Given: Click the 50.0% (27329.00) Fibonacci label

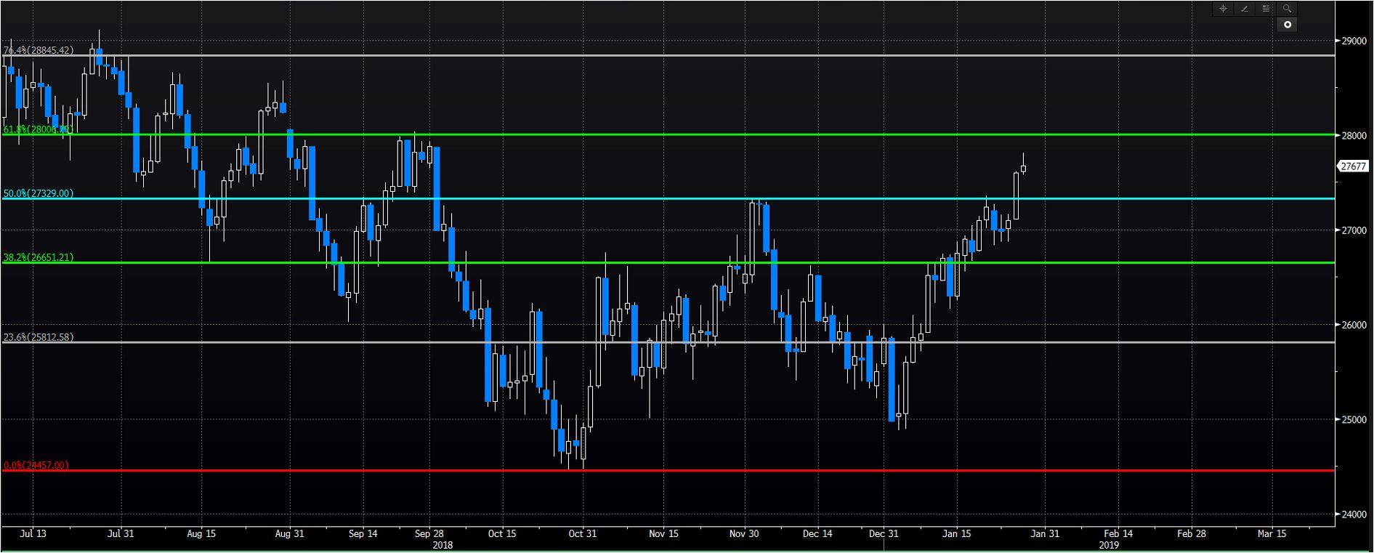Looking at the screenshot, I should tap(39, 193).
